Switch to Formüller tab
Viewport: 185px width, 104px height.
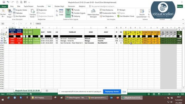(40, 6)
